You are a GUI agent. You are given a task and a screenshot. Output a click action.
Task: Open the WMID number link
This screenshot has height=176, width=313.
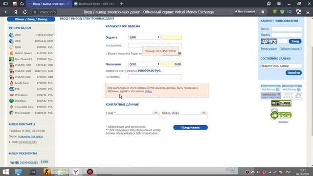tap(29, 163)
